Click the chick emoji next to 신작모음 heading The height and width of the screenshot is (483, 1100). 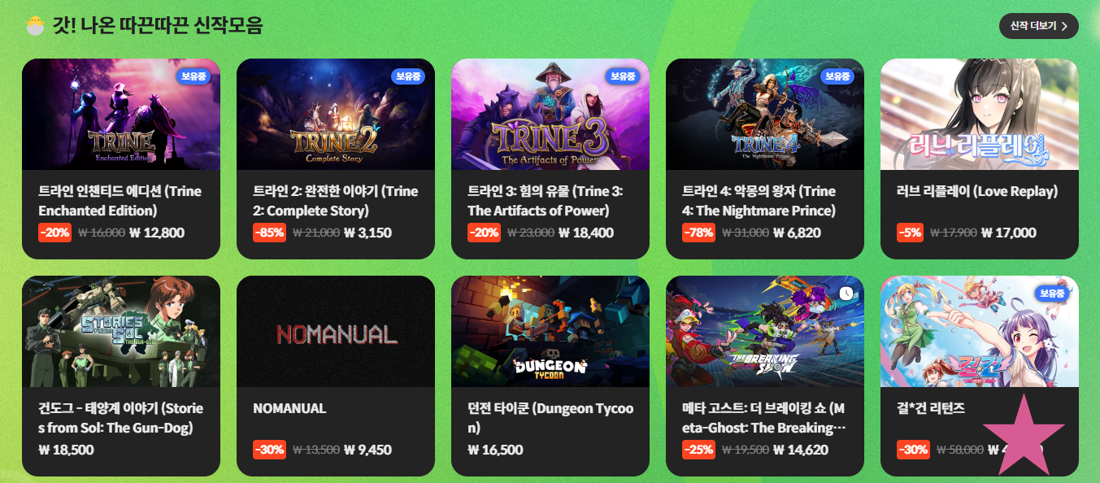click(34, 26)
